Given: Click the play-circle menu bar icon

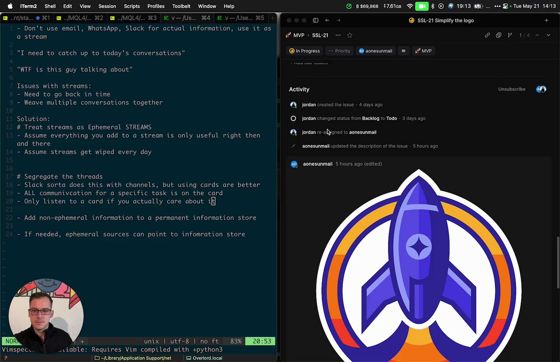Looking at the screenshot, I should 441,6.
